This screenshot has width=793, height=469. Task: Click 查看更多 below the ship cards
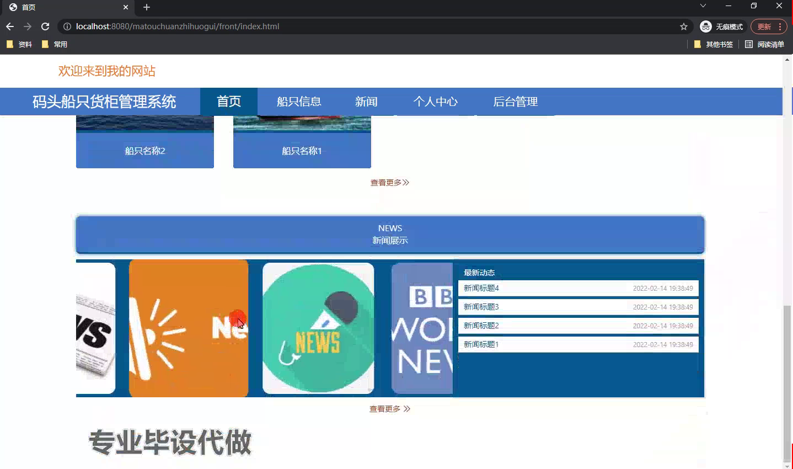[x=390, y=183]
